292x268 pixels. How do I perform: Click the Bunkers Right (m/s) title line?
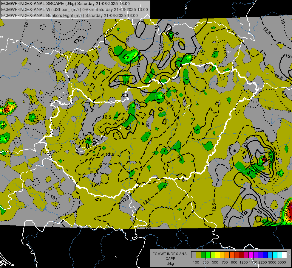click(x=69, y=15)
